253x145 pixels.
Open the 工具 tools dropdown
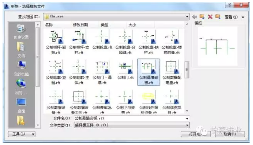pyautogui.click(x=22, y=134)
